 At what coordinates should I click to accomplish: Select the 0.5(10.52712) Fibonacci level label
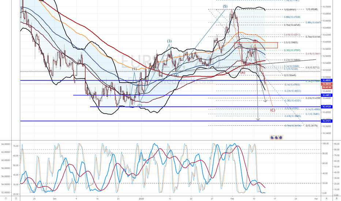coord(312,68)
